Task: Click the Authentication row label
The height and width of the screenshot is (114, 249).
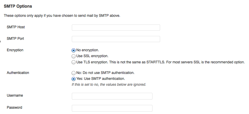Action: pos(18,73)
